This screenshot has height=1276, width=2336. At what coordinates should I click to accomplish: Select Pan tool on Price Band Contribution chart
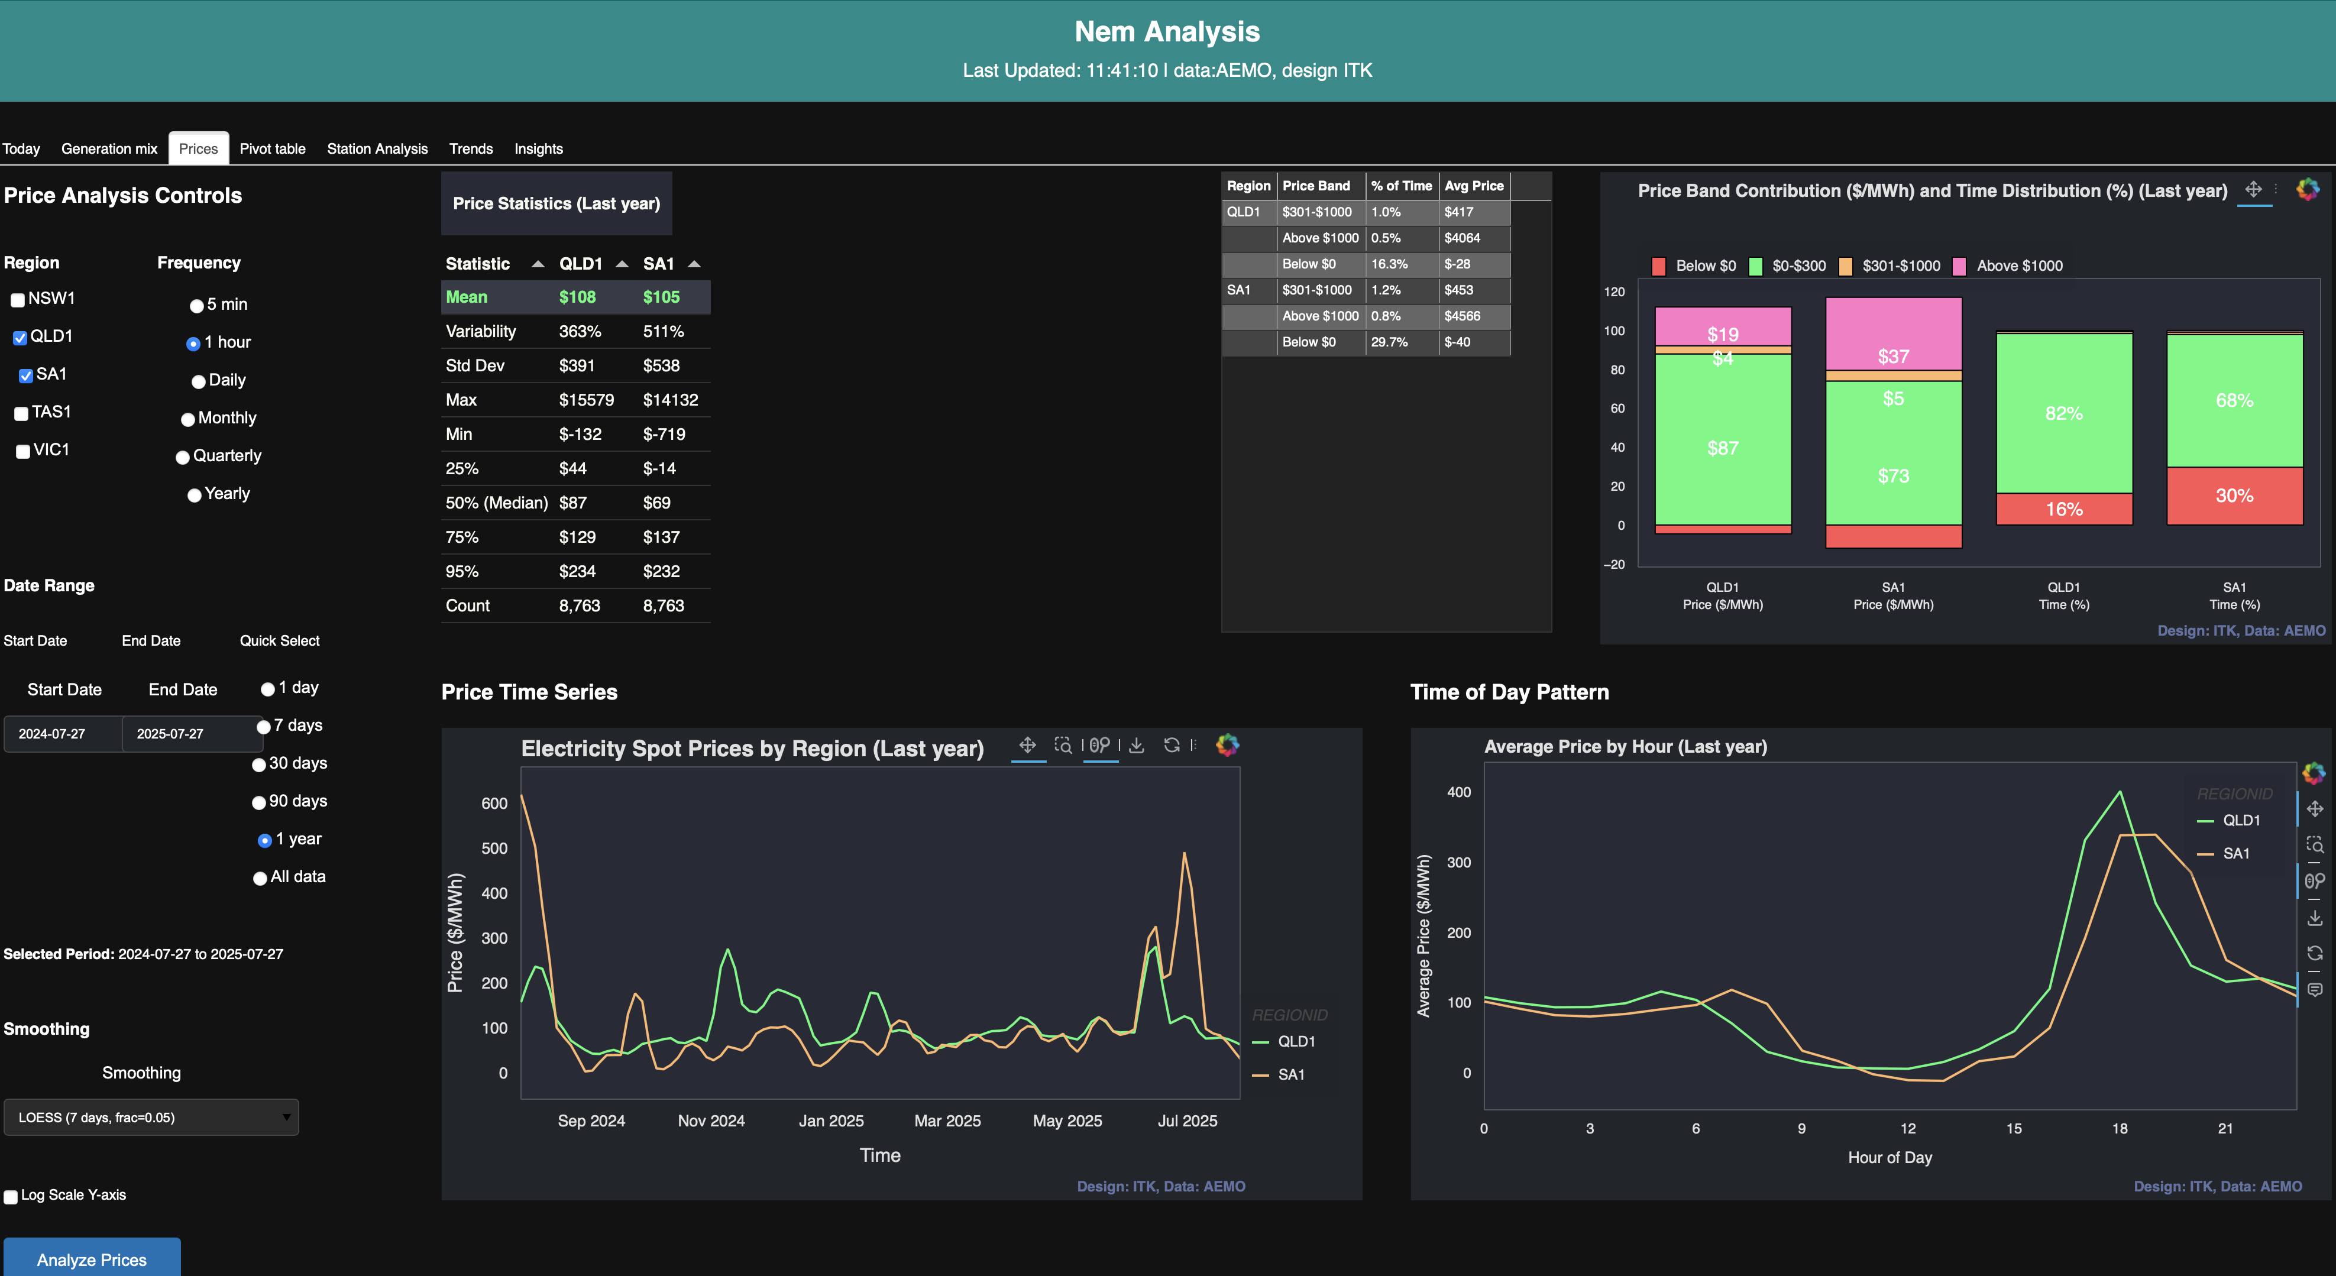pos(2253,190)
